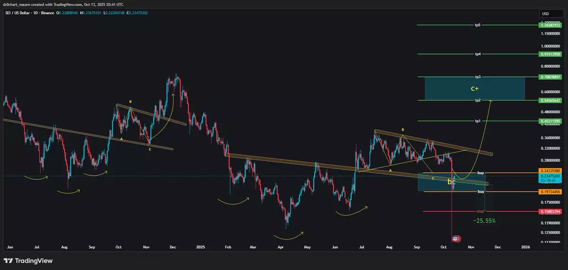Click the -25.55% risk percentage label
This screenshot has width=568, height=270.
(x=484, y=220)
